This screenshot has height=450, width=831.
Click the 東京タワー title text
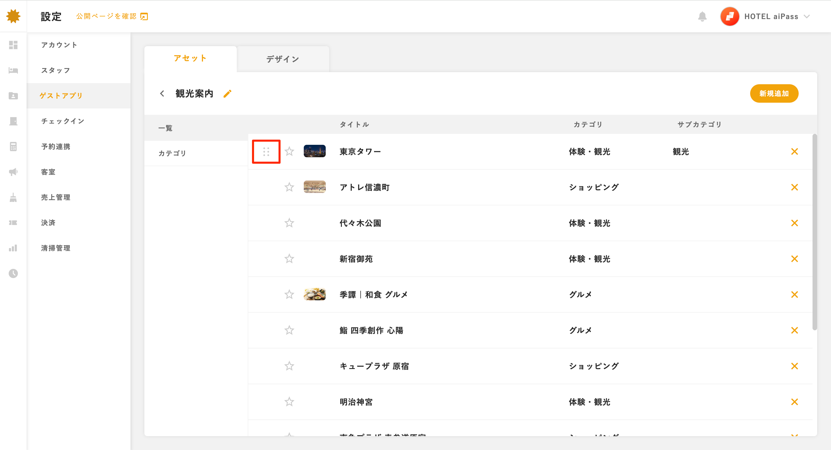click(360, 151)
